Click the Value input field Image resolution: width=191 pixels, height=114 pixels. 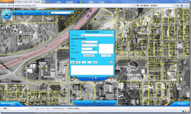coord(87,49)
